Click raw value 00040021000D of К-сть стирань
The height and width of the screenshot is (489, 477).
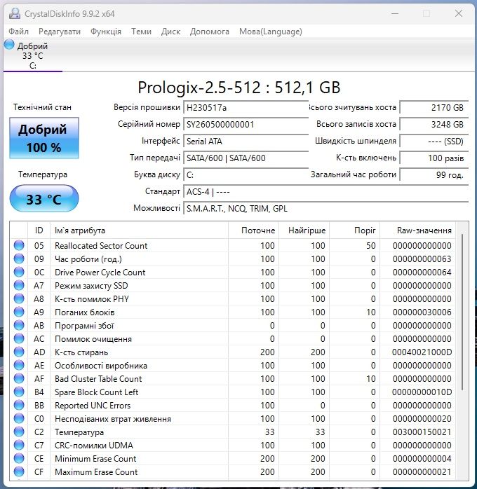422,352
